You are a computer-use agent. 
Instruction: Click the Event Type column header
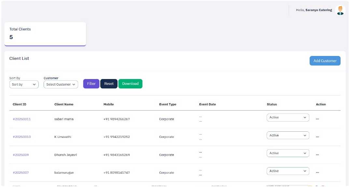(168, 104)
